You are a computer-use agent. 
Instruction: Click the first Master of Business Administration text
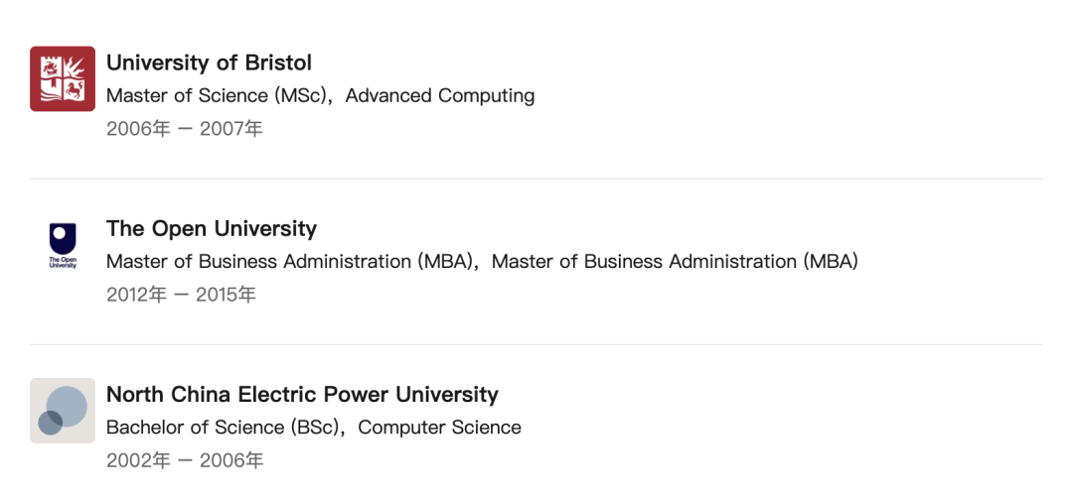point(288,262)
